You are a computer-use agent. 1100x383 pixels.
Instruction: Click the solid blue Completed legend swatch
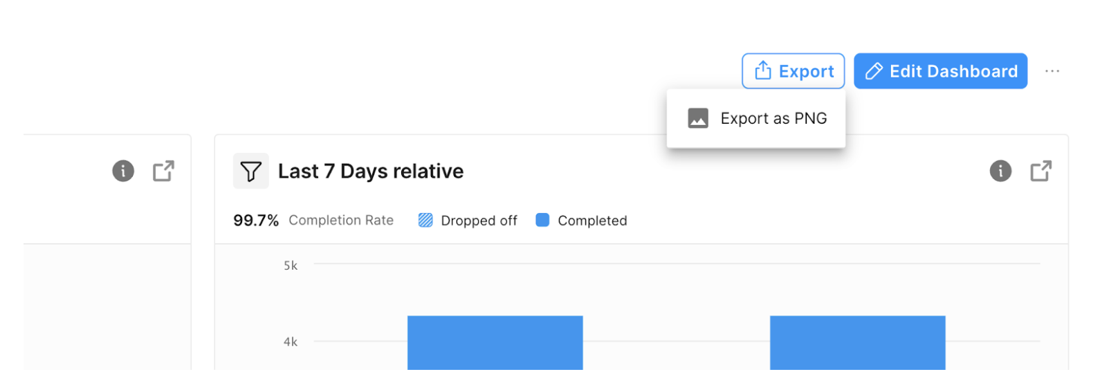coord(542,221)
